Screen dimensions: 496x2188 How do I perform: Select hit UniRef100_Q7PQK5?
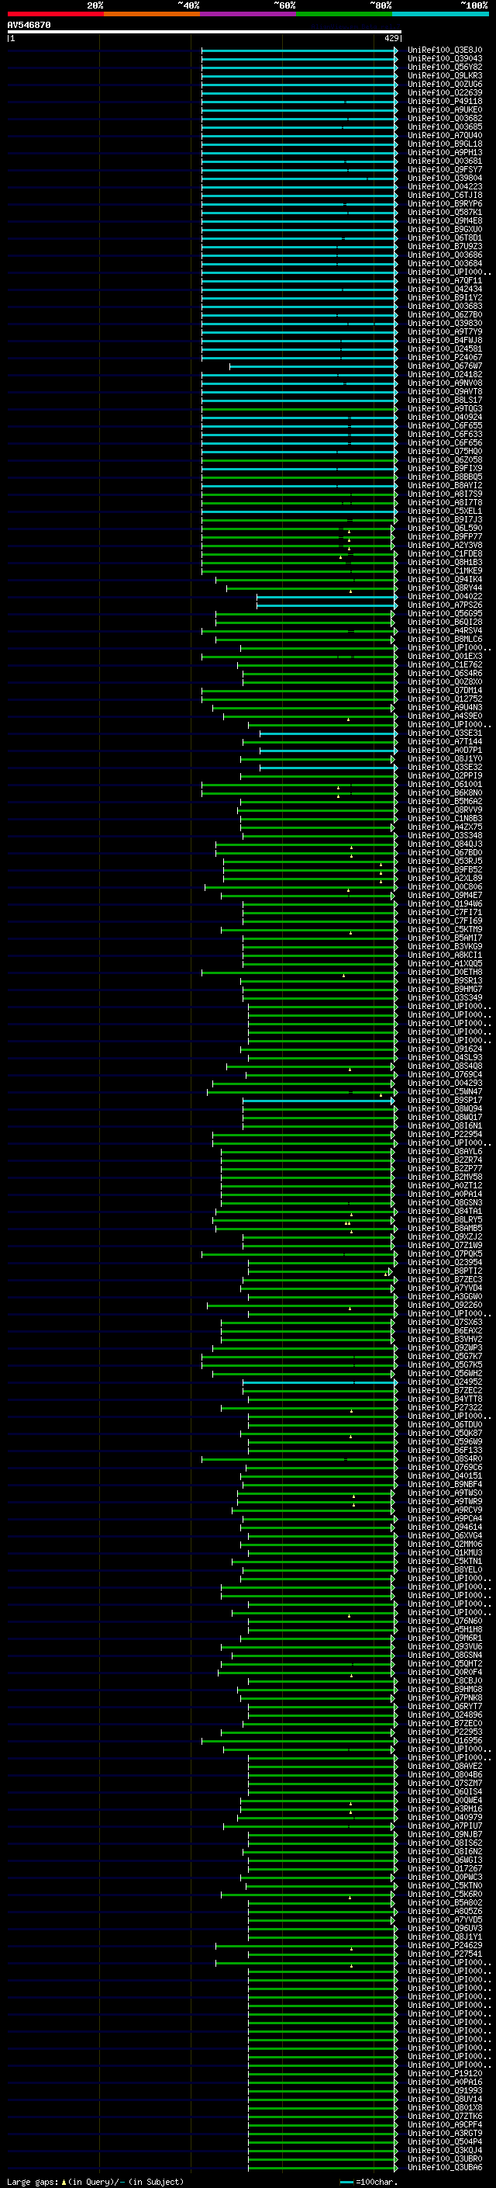[x=444, y=1254]
